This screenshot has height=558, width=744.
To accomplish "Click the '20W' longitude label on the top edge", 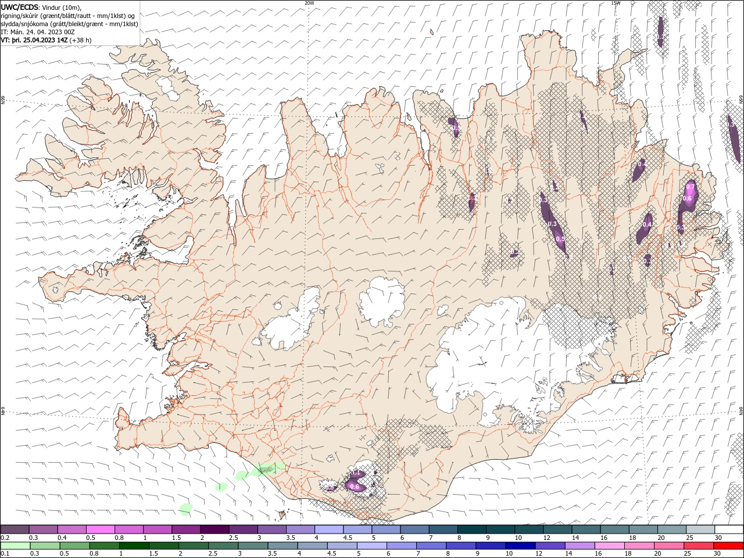I will [309, 3].
